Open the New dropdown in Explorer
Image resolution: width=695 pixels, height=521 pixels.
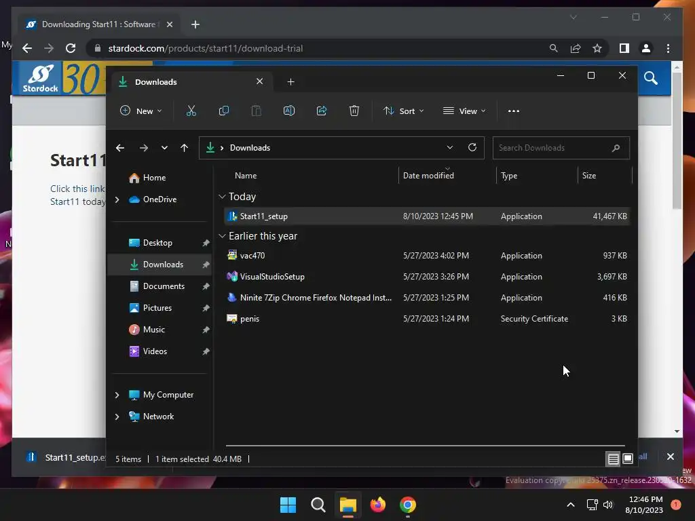click(141, 111)
